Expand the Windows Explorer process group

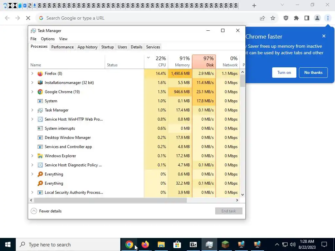[32, 156]
